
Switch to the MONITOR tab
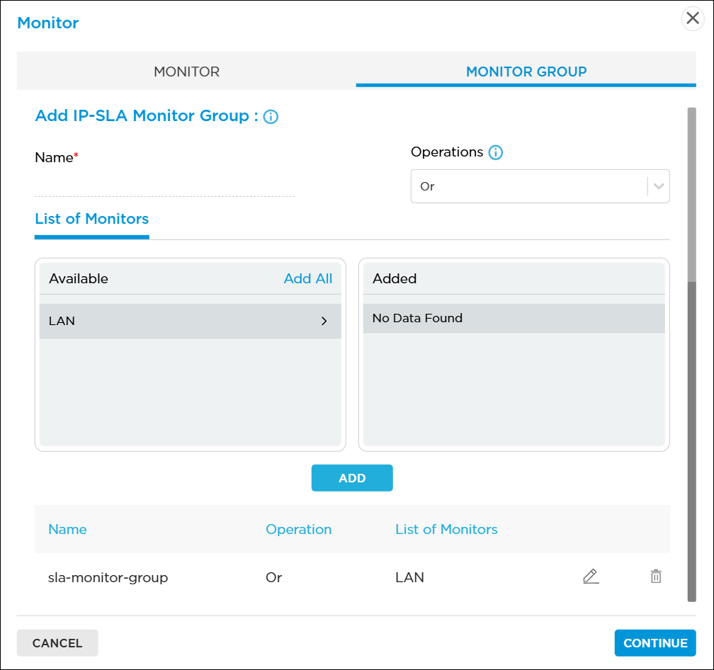pyautogui.click(x=186, y=72)
